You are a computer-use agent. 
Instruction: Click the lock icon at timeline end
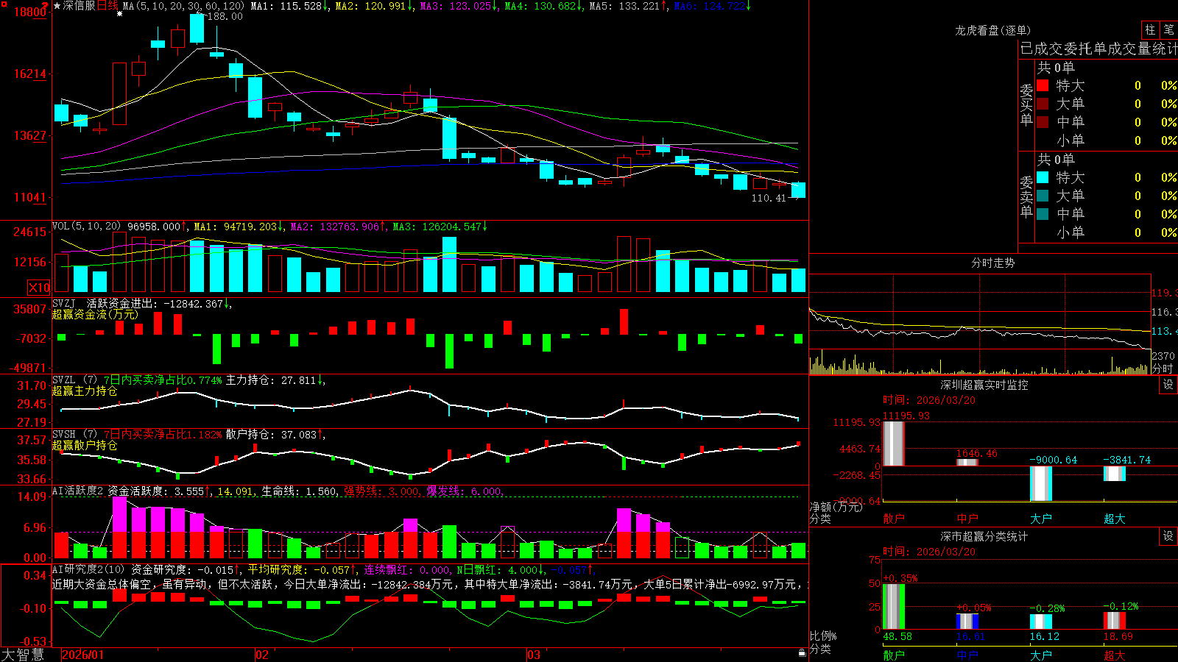[x=803, y=653]
